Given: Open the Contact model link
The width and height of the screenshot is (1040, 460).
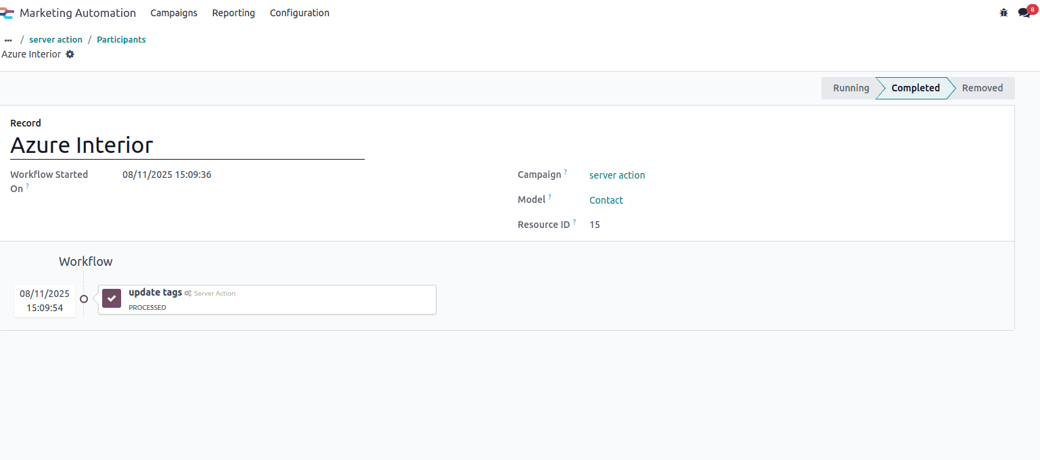Looking at the screenshot, I should pyautogui.click(x=606, y=200).
